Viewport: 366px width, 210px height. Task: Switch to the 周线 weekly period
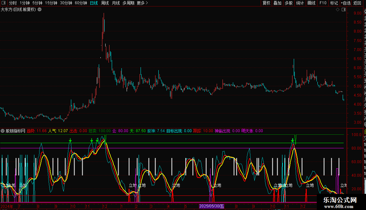pyautogui.click(x=105, y=3)
